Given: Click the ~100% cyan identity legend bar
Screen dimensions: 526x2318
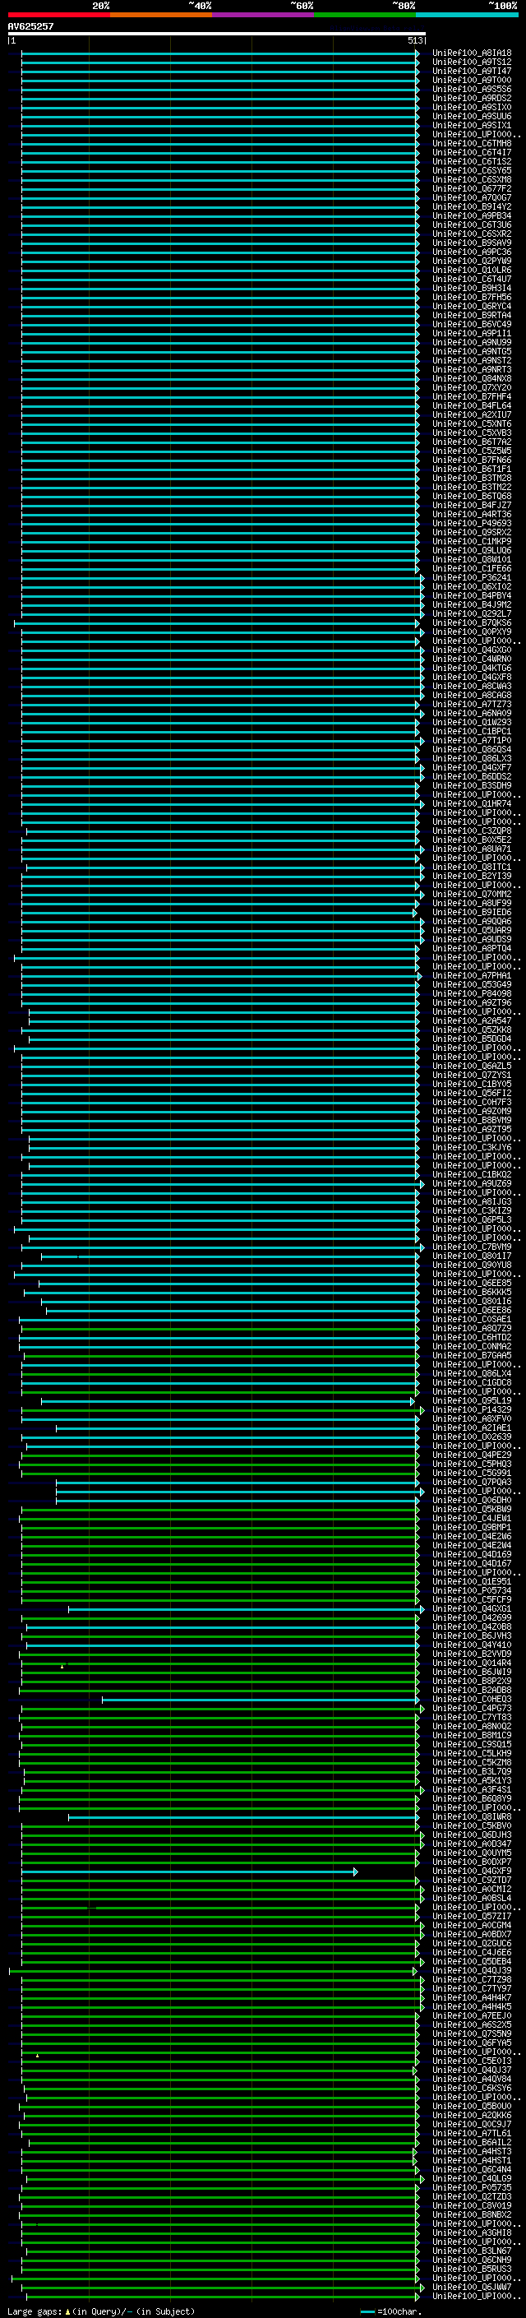Looking at the screenshot, I should (467, 16).
